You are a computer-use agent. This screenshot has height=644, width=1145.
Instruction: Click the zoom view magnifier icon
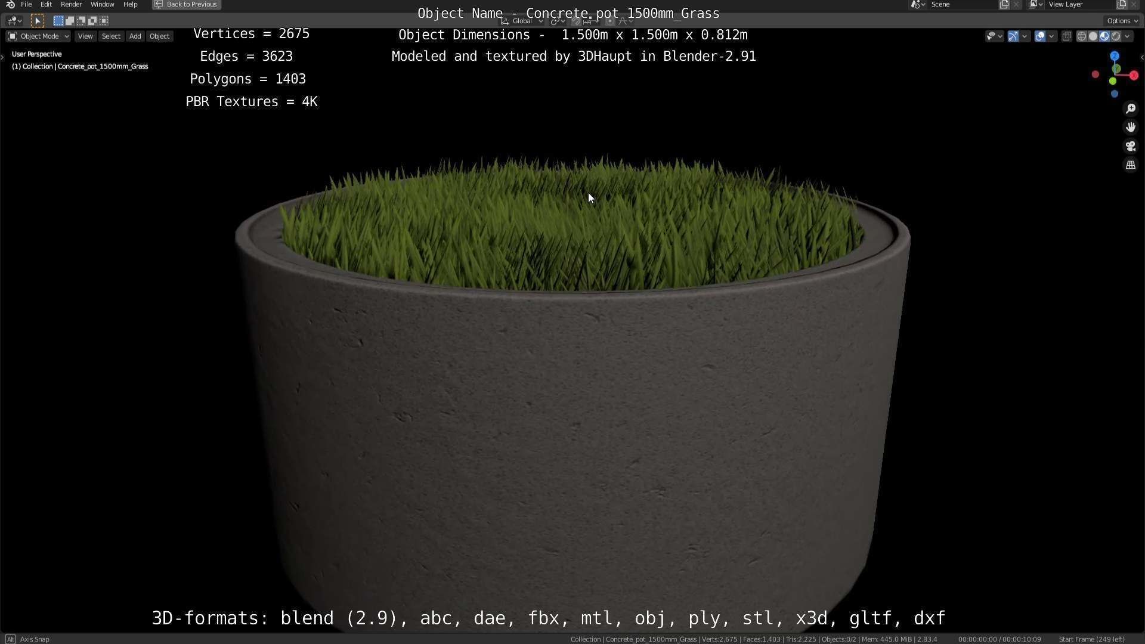tap(1131, 109)
